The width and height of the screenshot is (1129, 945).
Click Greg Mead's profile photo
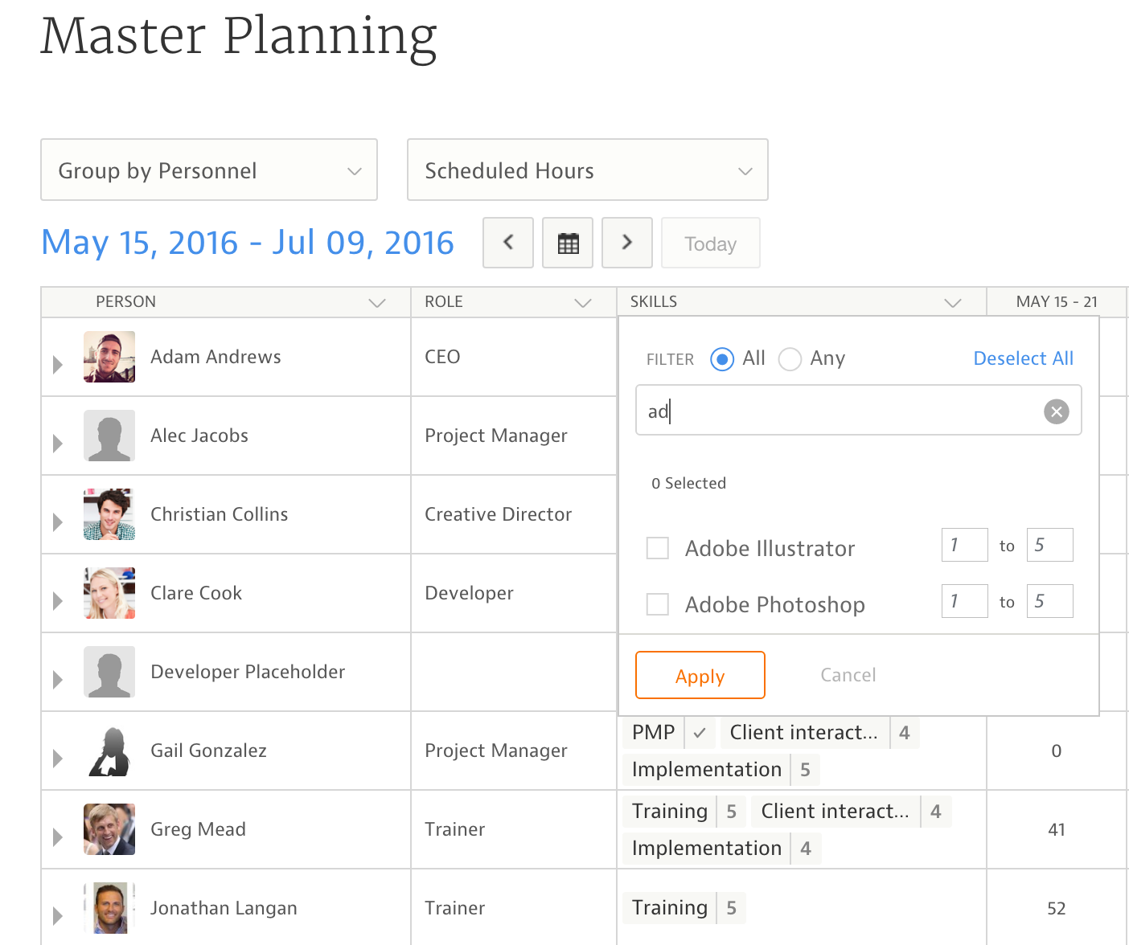(x=109, y=829)
